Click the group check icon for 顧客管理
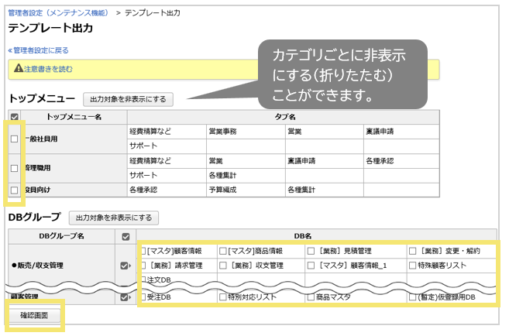509x336 pixels. [124, 297]
